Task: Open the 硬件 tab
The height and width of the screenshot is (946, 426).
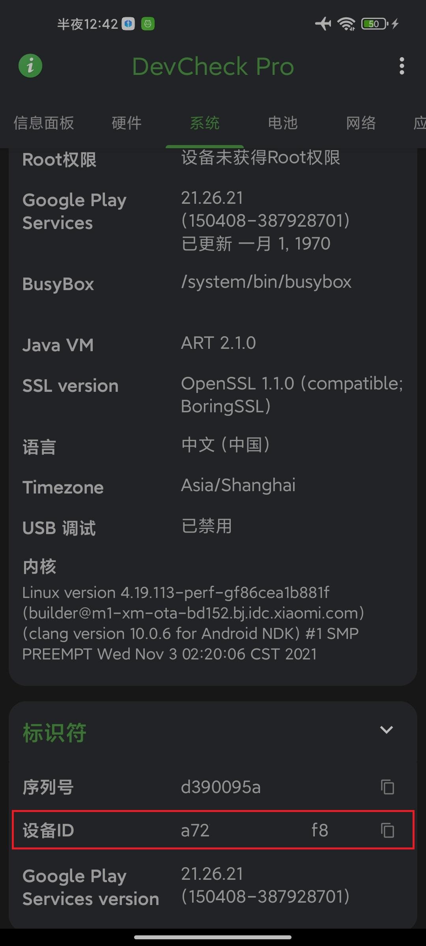Action: [x=127, y=123]
